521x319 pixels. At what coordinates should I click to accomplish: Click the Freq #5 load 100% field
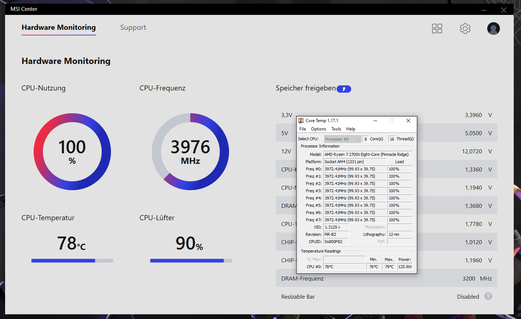(x=400, y=205)
